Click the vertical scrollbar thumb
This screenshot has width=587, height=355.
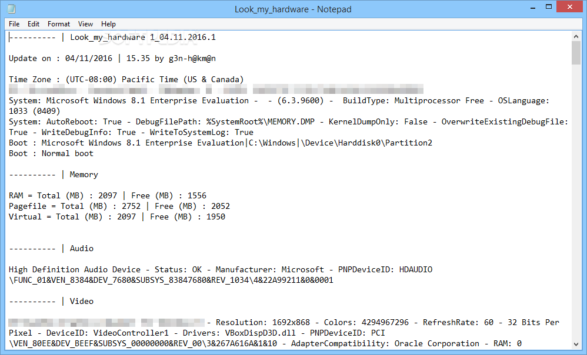pyautogui.click(x=576, y=53)
